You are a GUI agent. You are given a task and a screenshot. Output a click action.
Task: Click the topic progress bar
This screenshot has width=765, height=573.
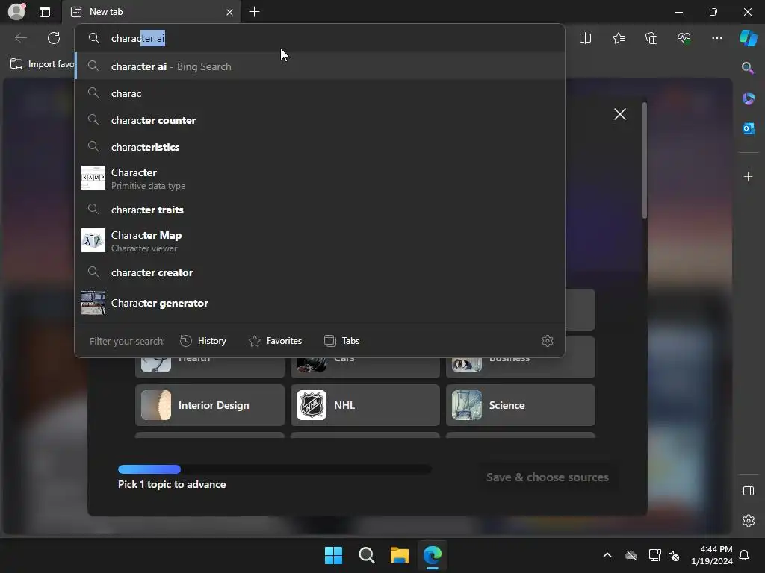pos(275,469)
